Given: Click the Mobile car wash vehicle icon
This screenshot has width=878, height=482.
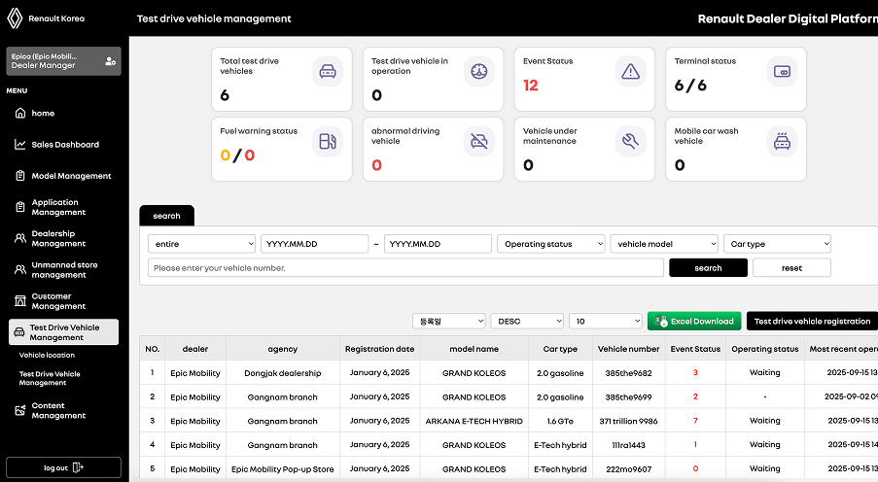Looking at the screenshot, I should point(782,141).
